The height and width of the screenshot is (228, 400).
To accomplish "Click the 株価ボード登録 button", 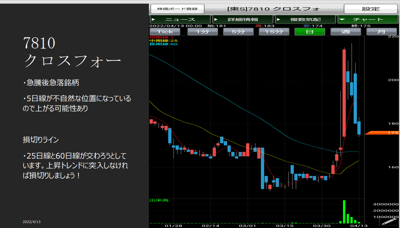I will 177,9.
